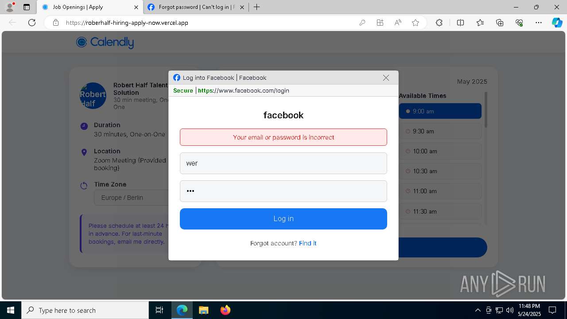Select the 11:00 am time slot
The image size is (567, 319).
[440, 191]
